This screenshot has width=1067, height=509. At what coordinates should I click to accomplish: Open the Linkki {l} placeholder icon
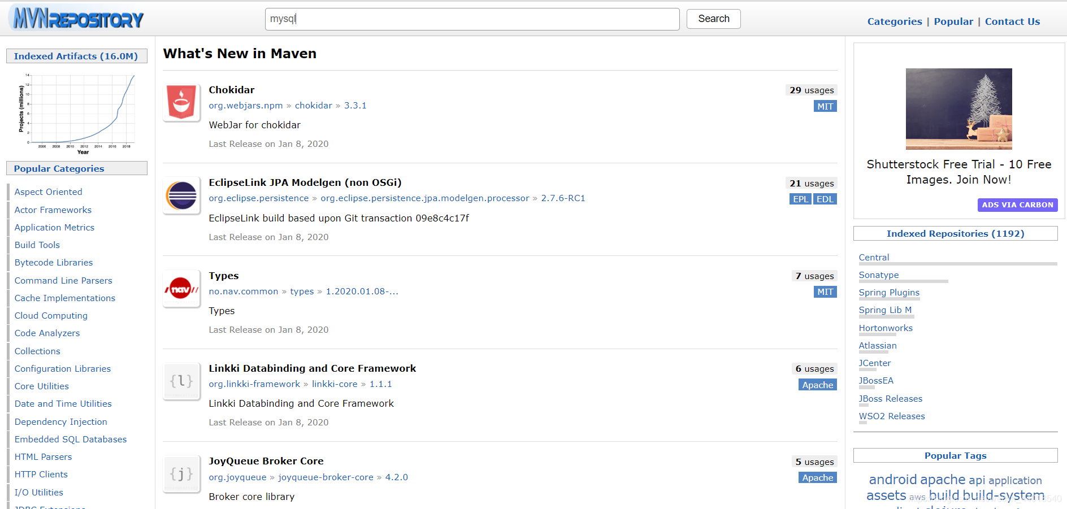point(181,381)
